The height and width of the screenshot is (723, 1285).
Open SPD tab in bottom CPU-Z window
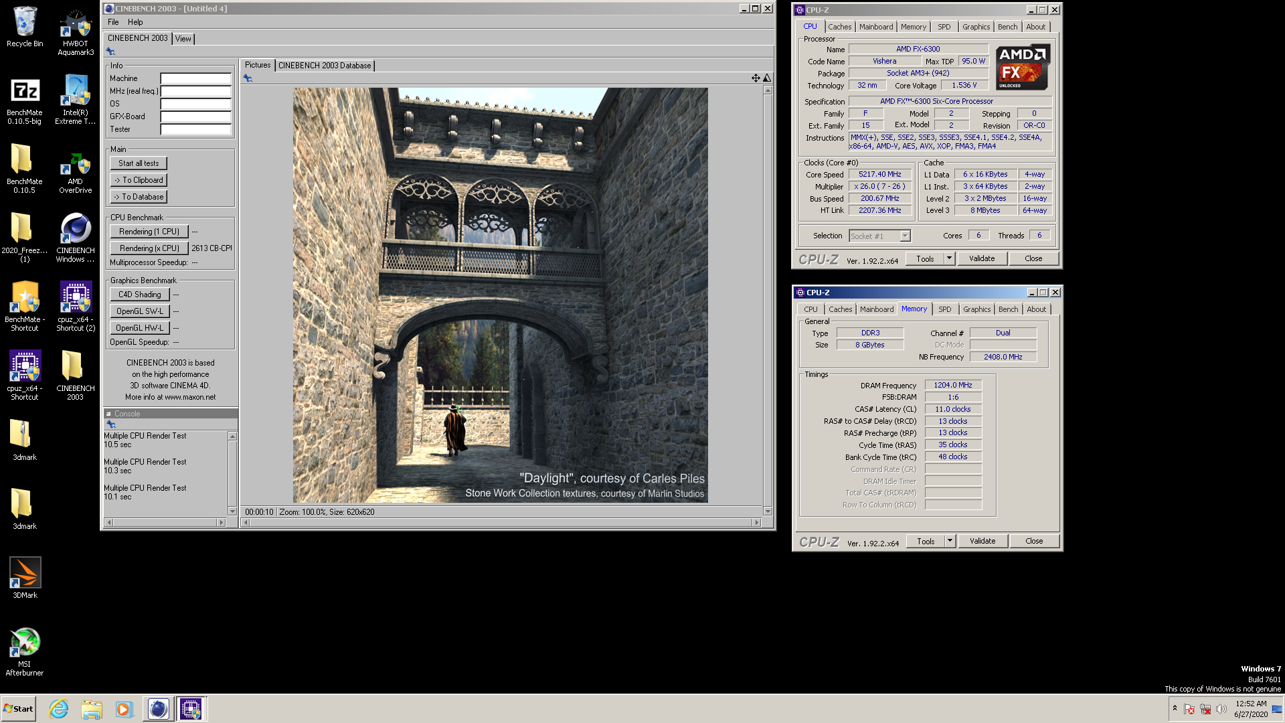pyautogui.click(x=945, y=309)
